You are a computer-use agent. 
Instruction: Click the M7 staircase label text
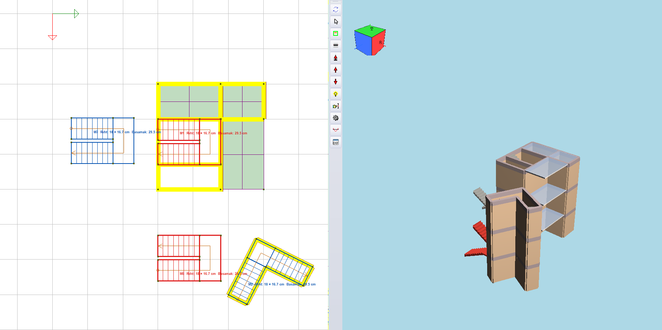(127, 132)
